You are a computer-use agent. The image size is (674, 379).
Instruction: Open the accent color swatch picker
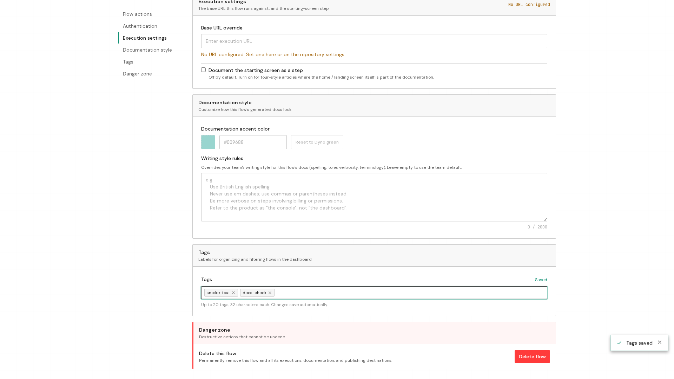pos(208,142)
